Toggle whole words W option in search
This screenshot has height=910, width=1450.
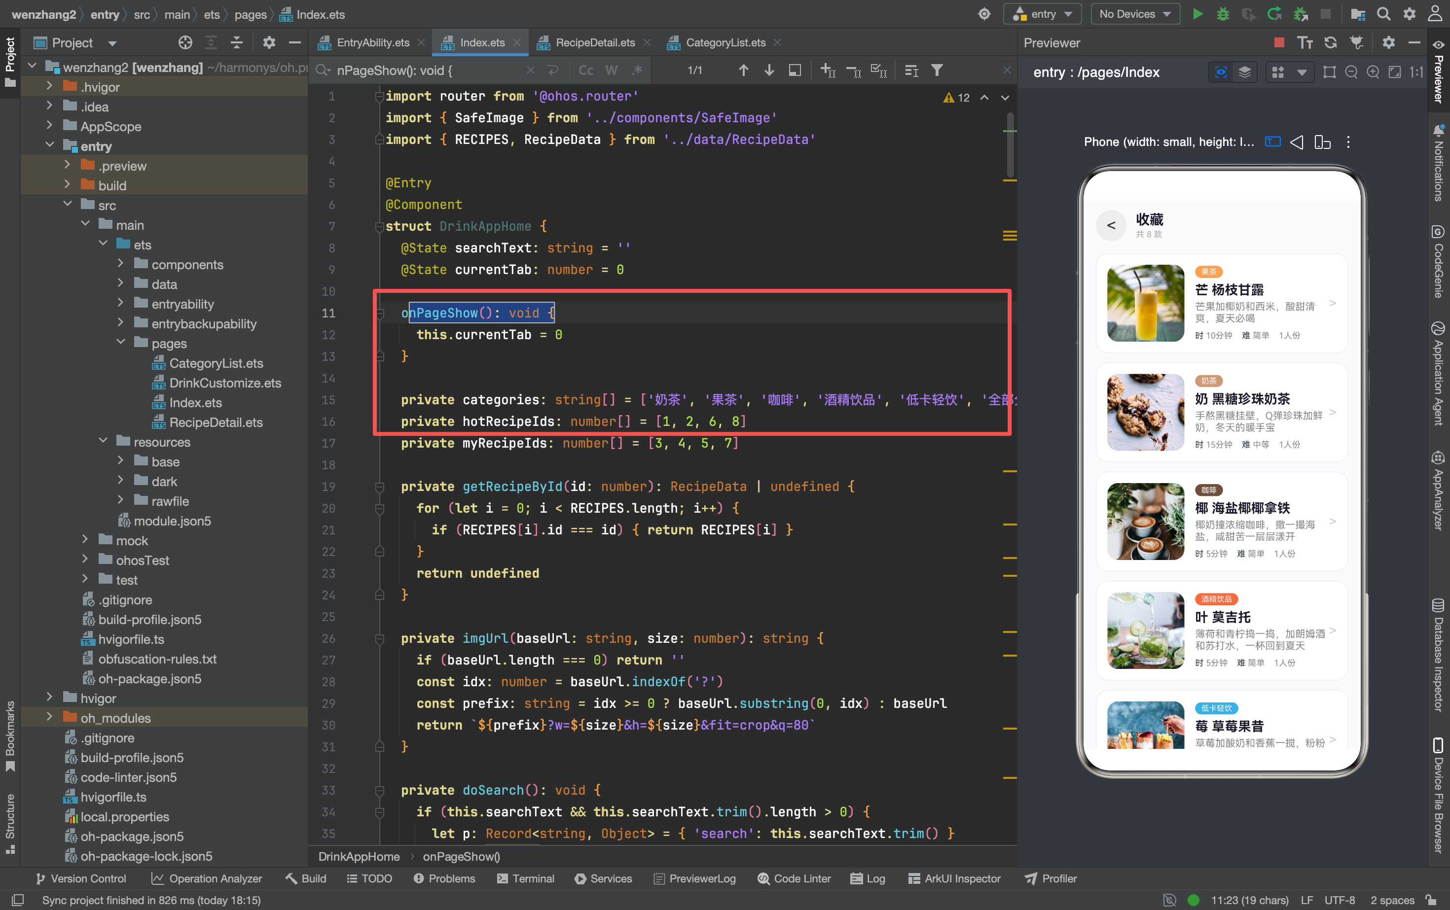tap(611, 70)
